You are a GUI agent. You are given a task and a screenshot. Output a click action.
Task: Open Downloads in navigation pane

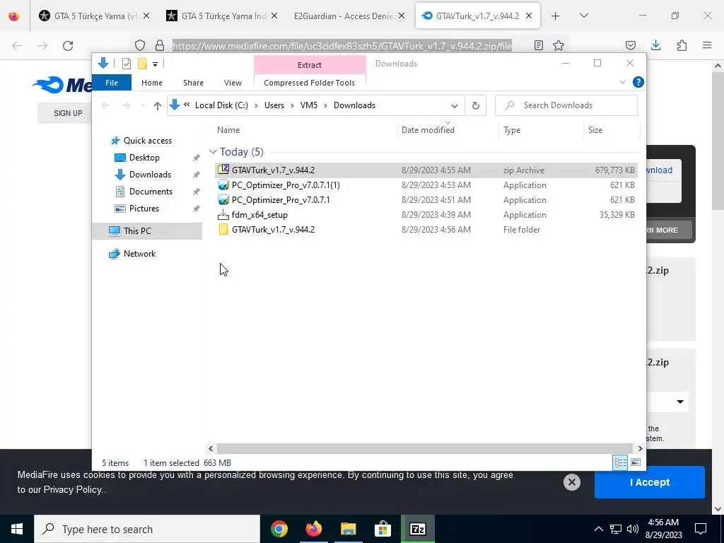tap(150, 175)
